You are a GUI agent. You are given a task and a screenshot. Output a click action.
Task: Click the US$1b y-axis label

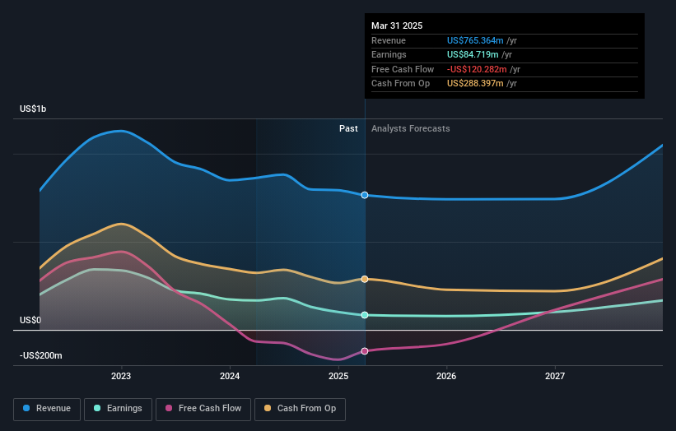point(33,109)
